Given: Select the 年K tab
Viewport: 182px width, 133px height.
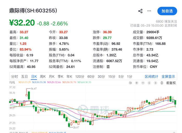Looking at the screenshot, I should click(x=69, y=77).
